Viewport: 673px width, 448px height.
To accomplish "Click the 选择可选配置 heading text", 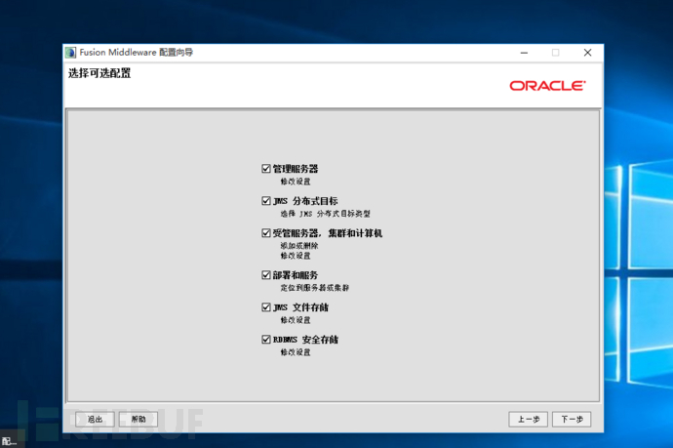I will (99, 73).
